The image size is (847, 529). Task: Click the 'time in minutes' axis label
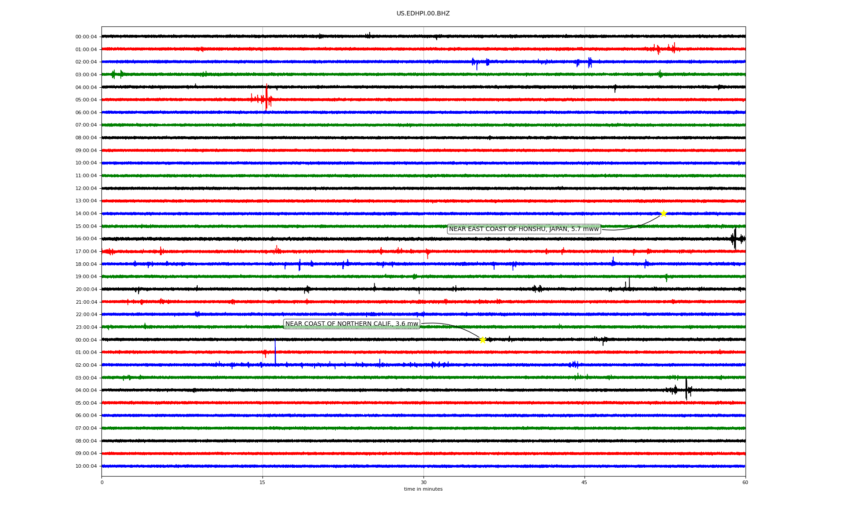(x=423, y=489)
